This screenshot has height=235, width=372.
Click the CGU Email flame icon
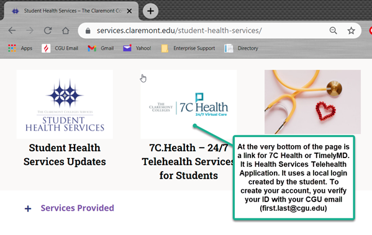(x=46, y=48)
